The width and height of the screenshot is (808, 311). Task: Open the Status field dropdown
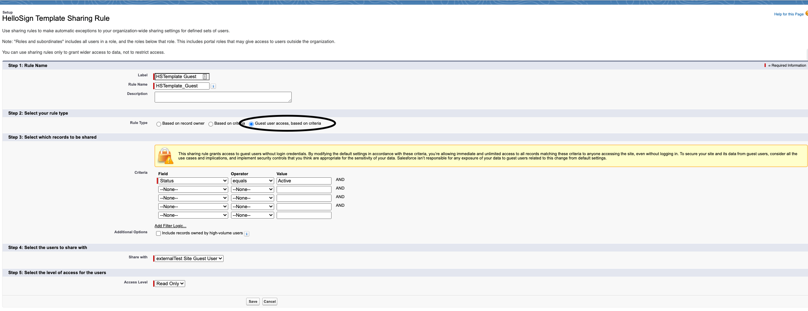click(193, 181)
